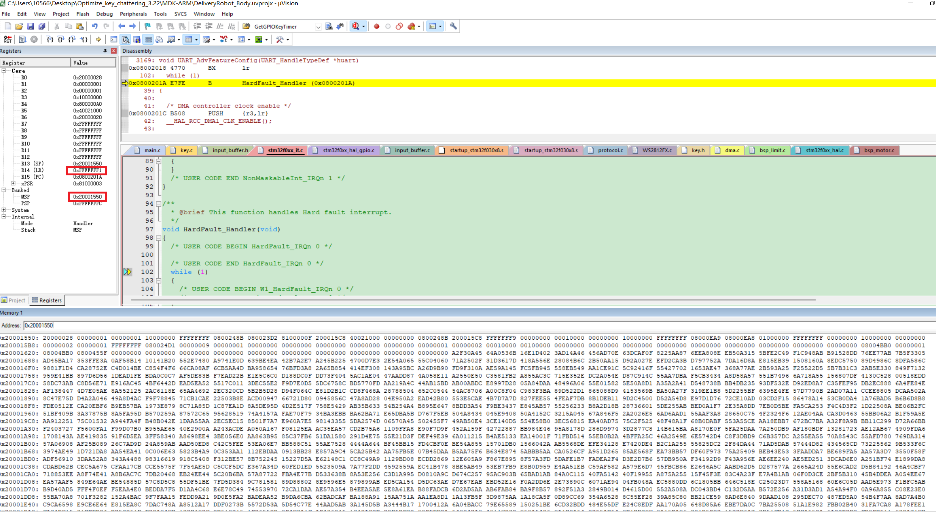This screenshot has width=936, height=512.
Task: Click the Step Out debug icon
Action: 72,39
